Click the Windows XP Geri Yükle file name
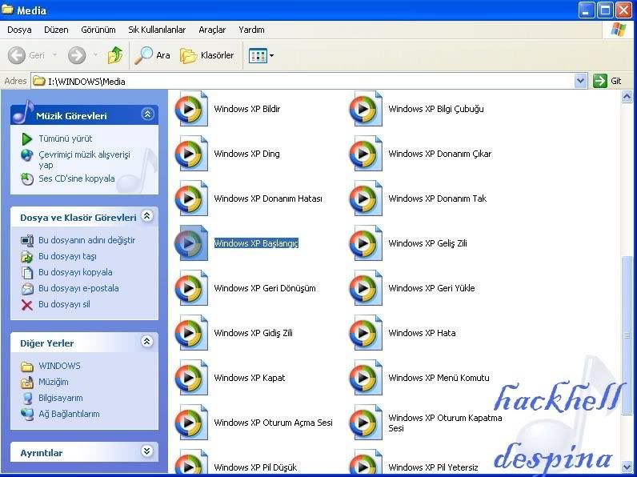This screenshot has width=637, height=477. point(431,288)
